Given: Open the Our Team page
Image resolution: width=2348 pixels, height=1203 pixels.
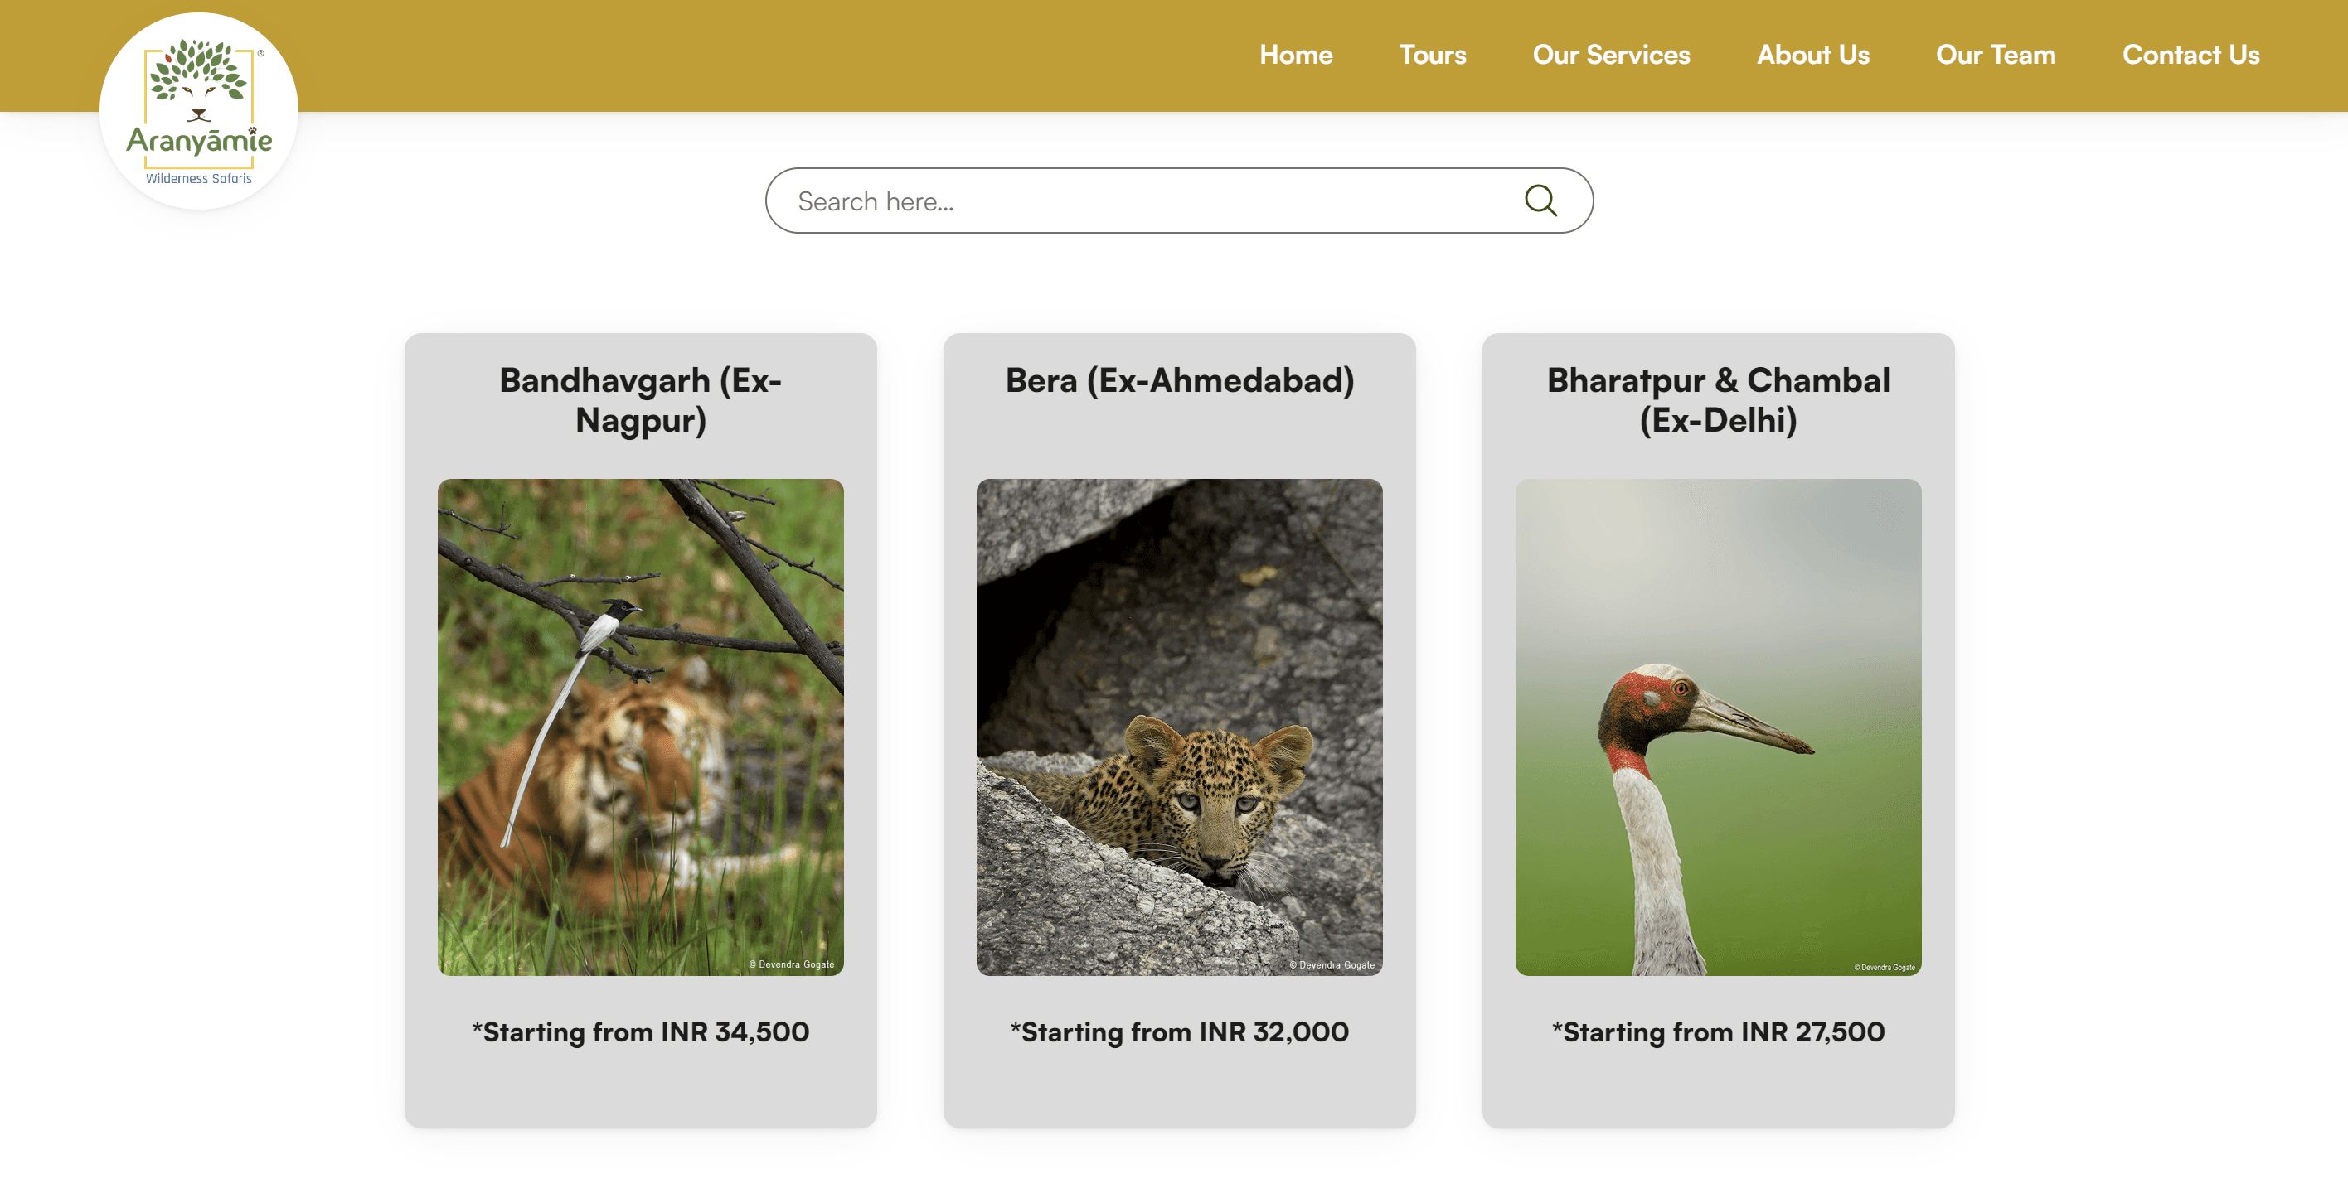Looking at the screenshot, I should [x=1996, y=55].
